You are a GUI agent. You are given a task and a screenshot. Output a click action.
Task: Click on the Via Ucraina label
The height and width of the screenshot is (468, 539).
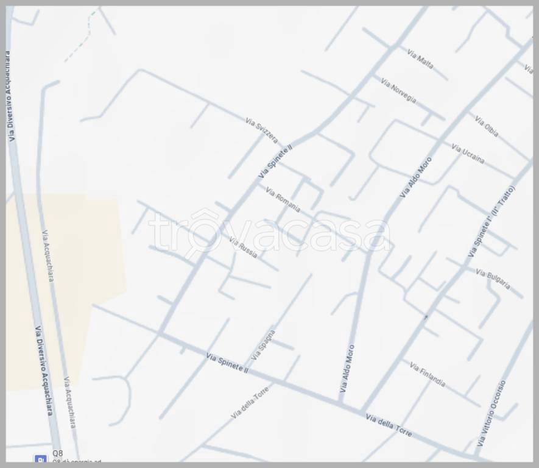pos(468,154)
